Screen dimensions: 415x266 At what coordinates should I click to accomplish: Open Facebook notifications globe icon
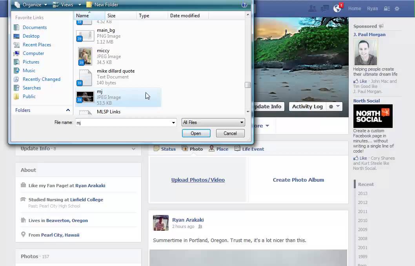point(337,9)
